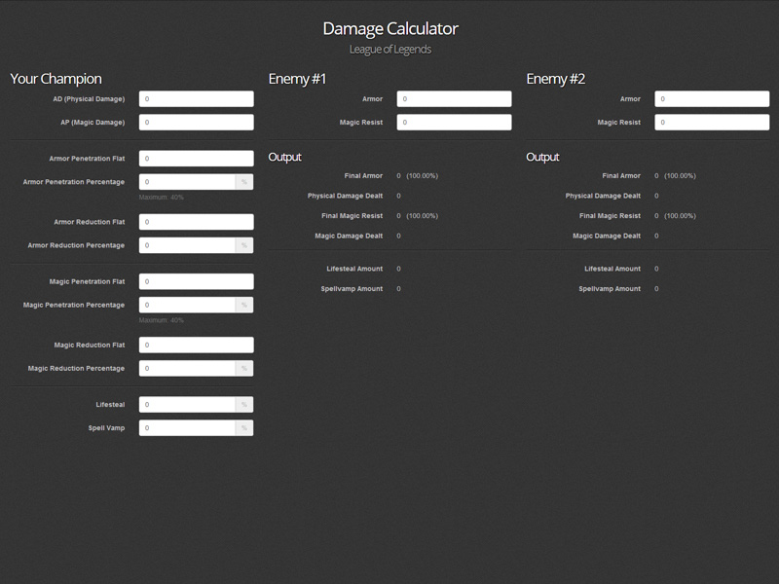Click the Magic Reduction Flat field
The height and width of the screenshot is (584, 779).
point(197,346)
